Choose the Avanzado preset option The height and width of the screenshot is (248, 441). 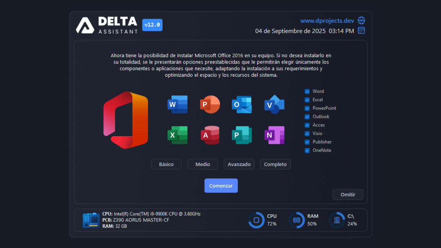239,164
